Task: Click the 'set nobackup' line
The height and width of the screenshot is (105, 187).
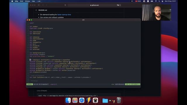Action: click(34, 37)
